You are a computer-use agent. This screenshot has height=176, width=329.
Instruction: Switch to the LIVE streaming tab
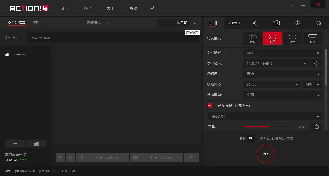point(234,23)
